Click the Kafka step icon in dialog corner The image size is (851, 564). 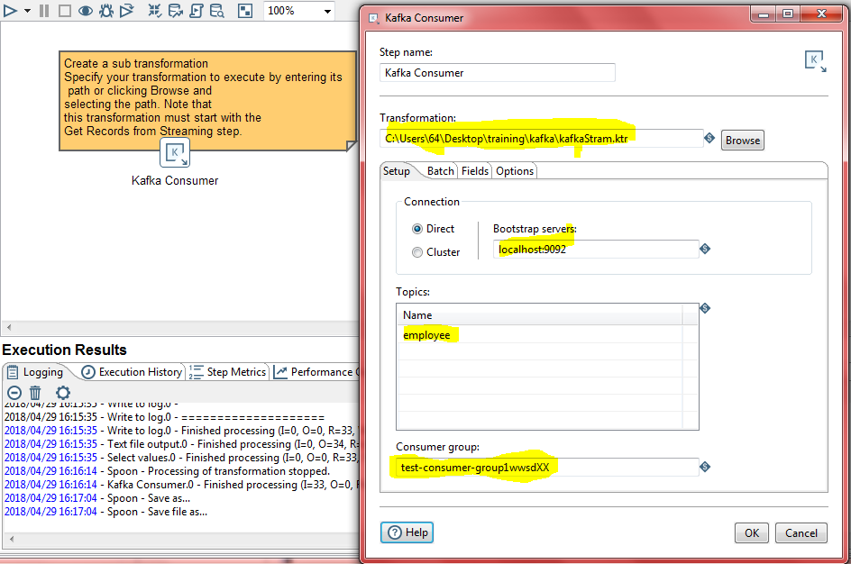point(815,61)
